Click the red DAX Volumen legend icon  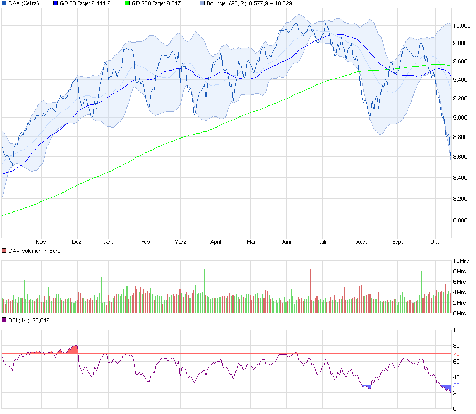pos(4,251)
